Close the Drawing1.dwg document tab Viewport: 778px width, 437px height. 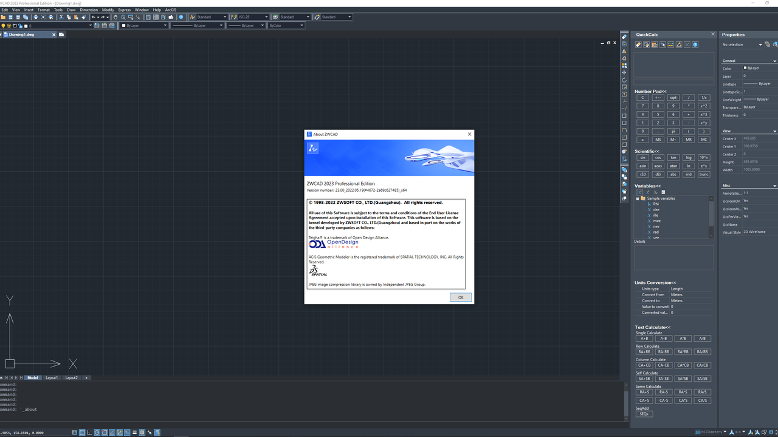pyautogui.click(x=53, y=35)
